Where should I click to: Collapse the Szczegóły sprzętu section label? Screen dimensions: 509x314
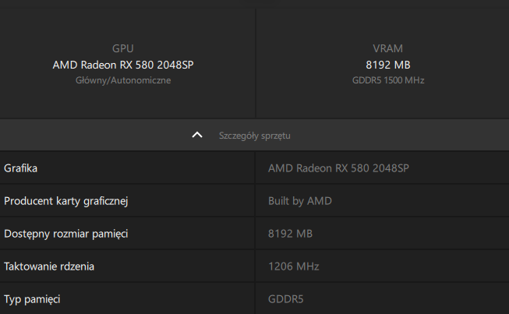[254, 136]
